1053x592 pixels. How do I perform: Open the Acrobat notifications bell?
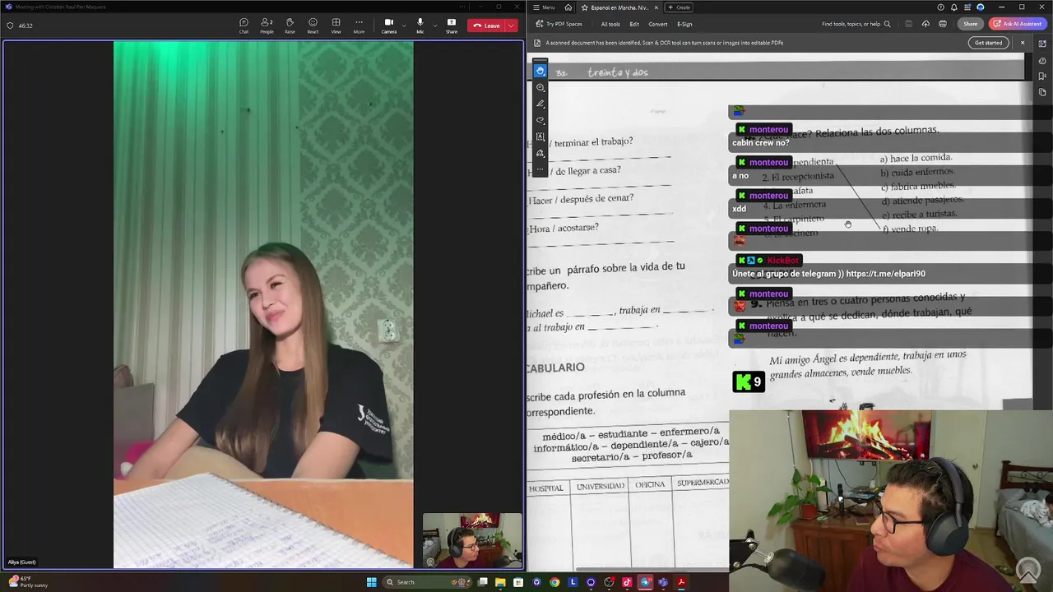(x=953, y=7)
